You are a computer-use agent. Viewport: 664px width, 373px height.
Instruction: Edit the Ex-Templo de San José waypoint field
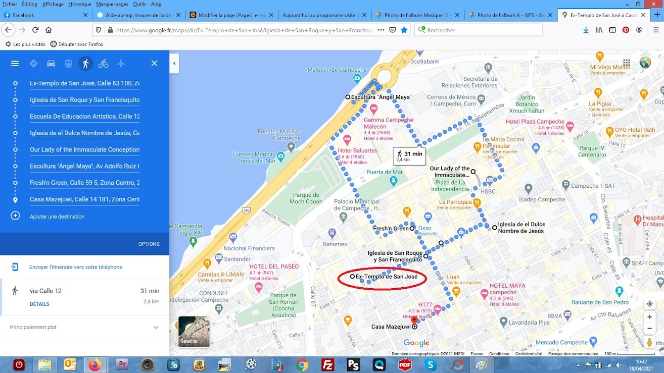pos(85,83)
